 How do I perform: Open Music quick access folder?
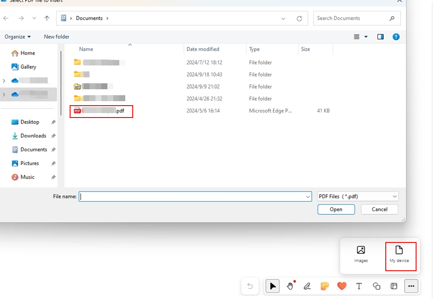[23, 177]
